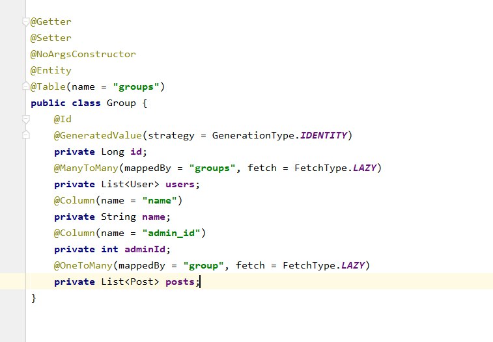Viewport: 493px width, 342px height.
Task: Click the users field name
Action: click(180, 185)
